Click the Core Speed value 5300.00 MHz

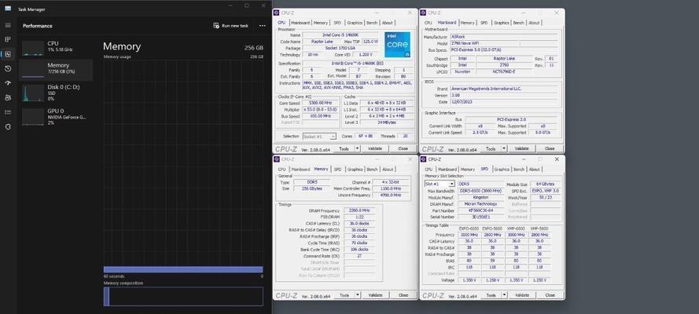(x=322, y=103)
